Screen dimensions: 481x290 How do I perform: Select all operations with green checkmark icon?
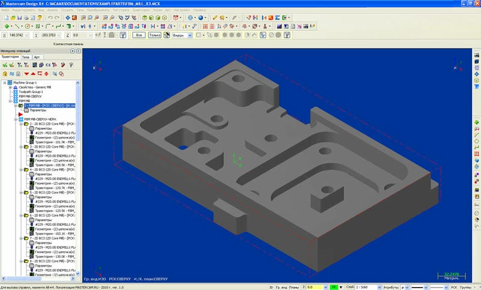point(5,65)
